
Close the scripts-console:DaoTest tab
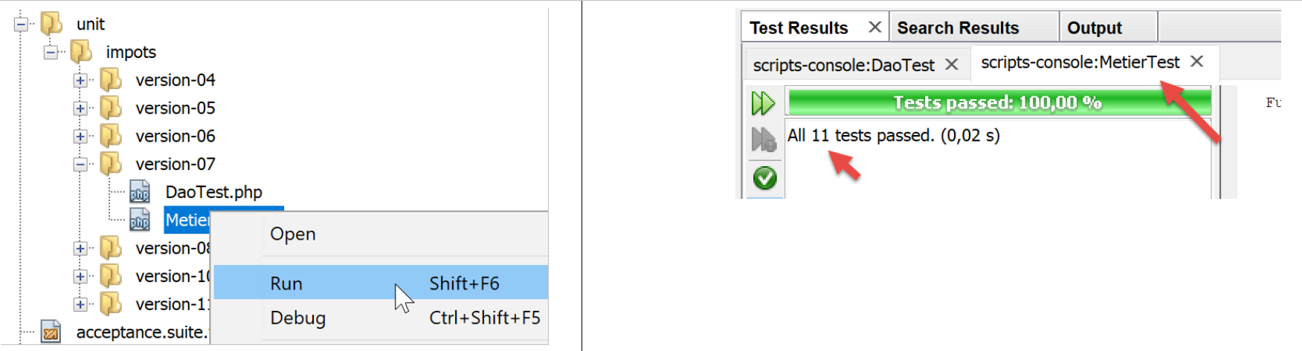click(952, 65)
